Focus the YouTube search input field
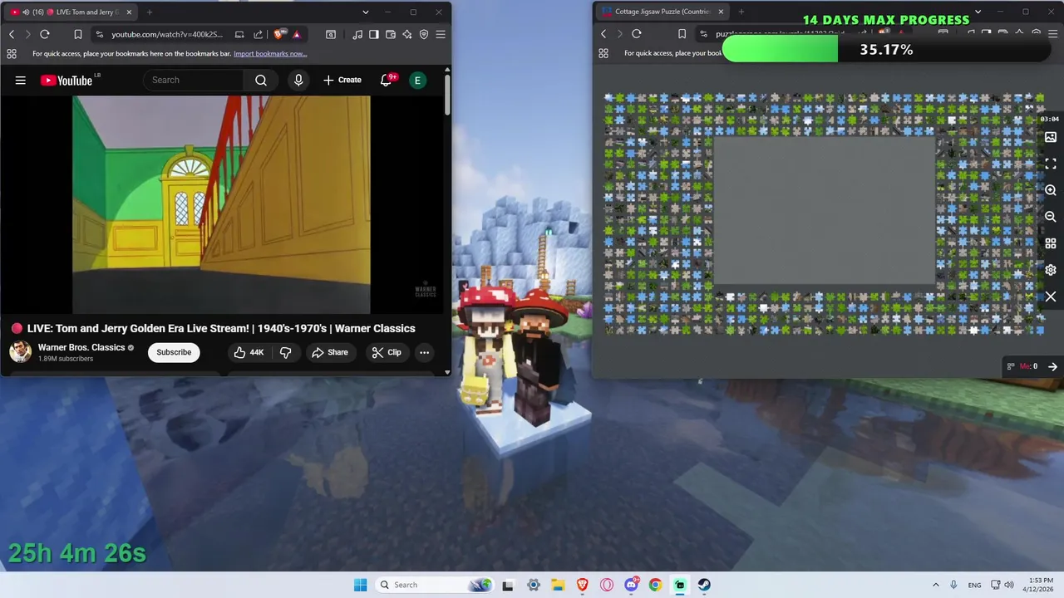1064x598 pixels. 194,81
